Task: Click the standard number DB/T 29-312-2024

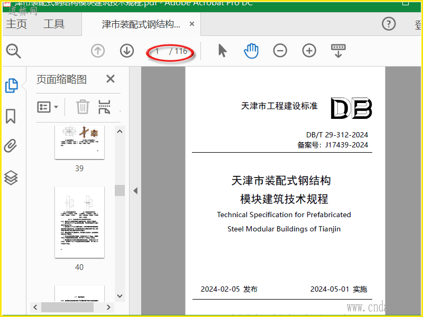Action: [x=337, y=135]
